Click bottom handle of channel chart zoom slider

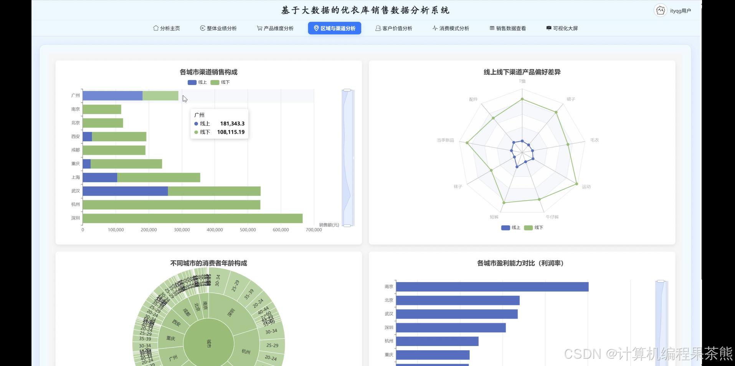(347, 226)
